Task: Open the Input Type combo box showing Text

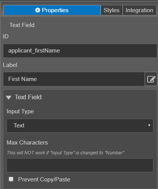Action: [80, 125]
